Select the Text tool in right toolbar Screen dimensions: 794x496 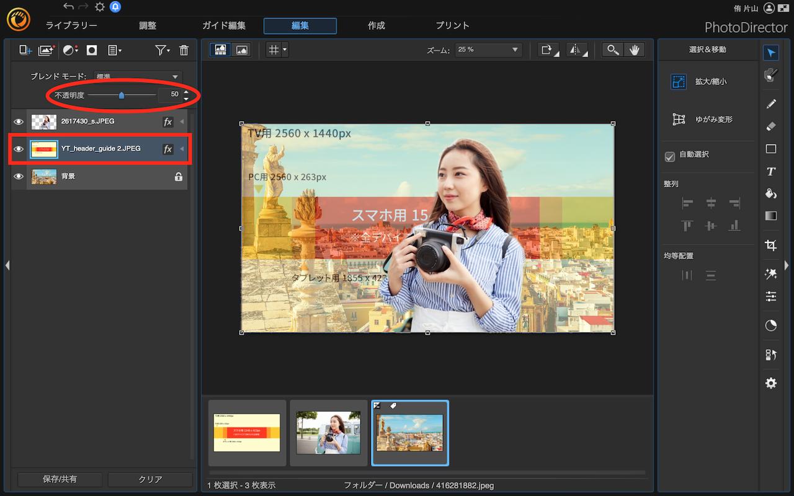pos(771,172)
